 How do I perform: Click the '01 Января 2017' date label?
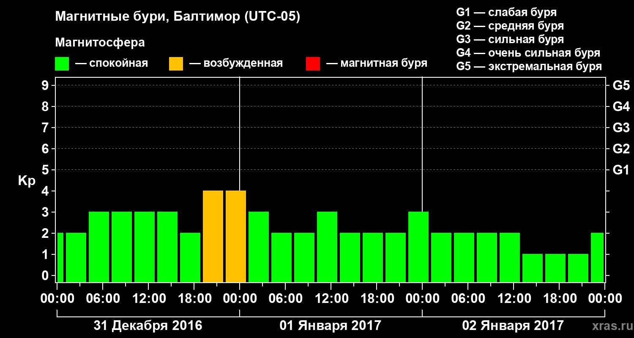[331, 326]
